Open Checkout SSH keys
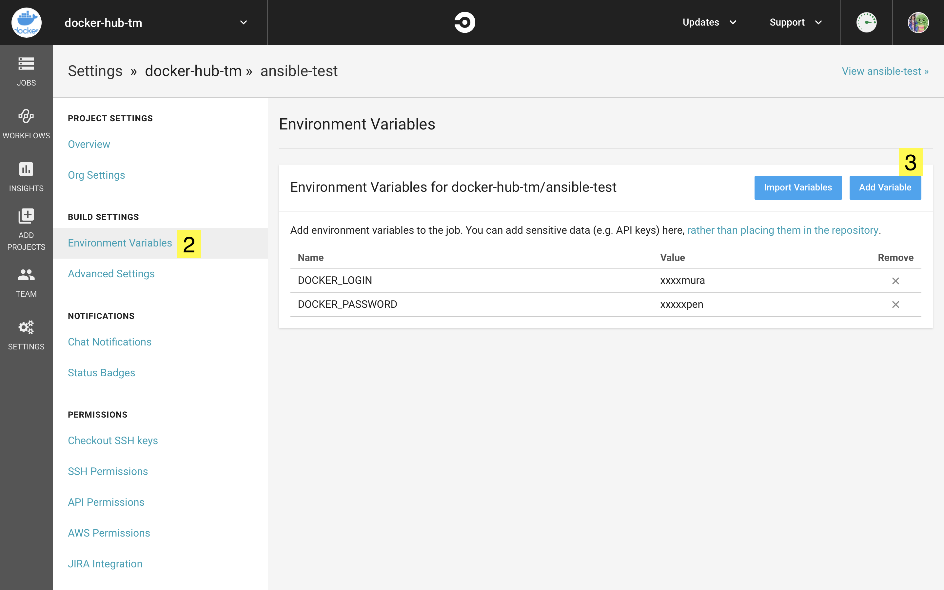This screenshot has height=590, width=944. coord(113,441)
